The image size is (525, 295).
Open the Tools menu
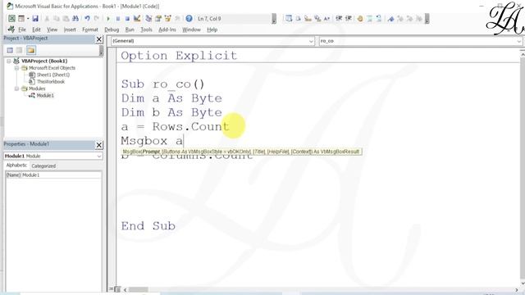click(x=146, y=29)
